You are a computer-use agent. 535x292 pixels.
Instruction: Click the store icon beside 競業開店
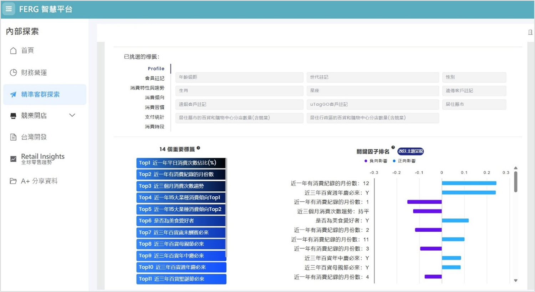pyautogui.click(x=13, y=116)
